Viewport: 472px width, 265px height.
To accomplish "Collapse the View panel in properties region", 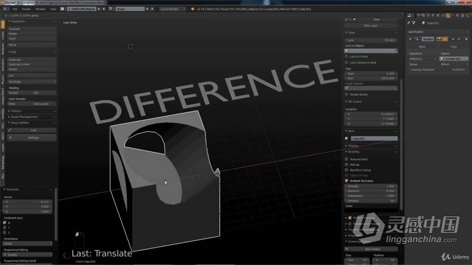I will pos(346,33).
